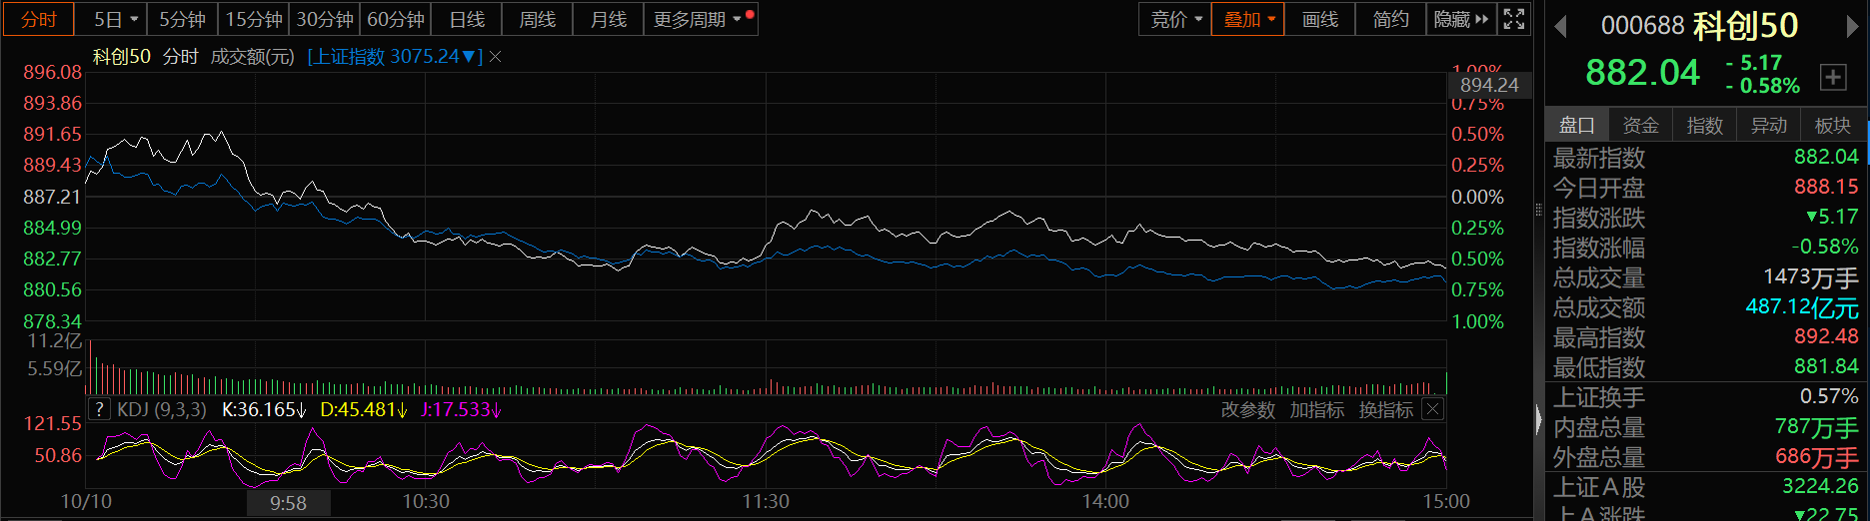
Task: Select the 5分钟 period
Action: point(183,19)
